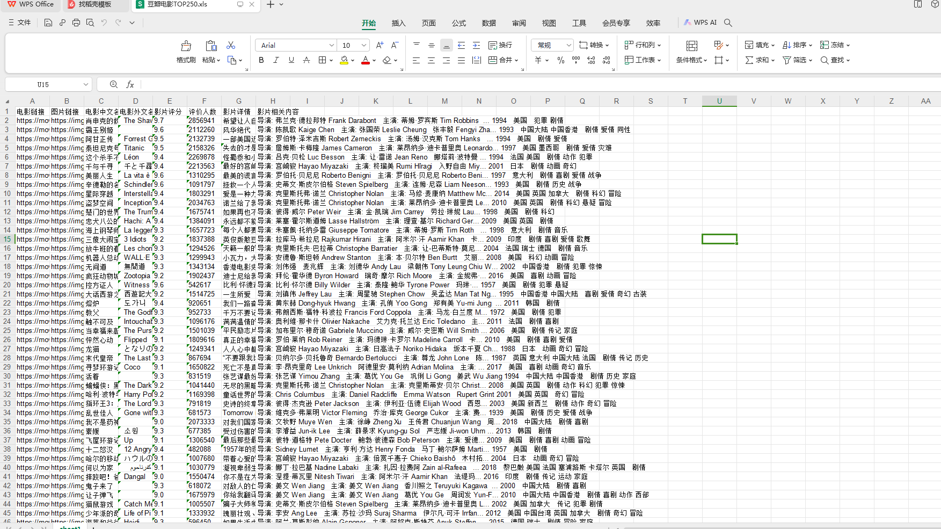Screen dimensions: 941x529
Task: Click the Paste clipboard icon
Action: point(211,46)
